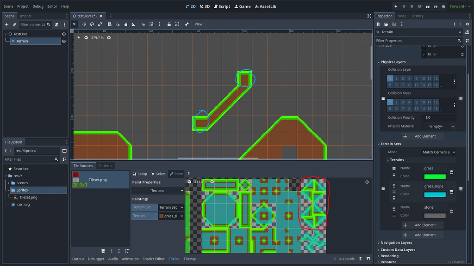The width and height of the screenshot is (474, 266).
Task: Open the Terrain Sets Mode dropdown
Action: [x=440, y=152]
